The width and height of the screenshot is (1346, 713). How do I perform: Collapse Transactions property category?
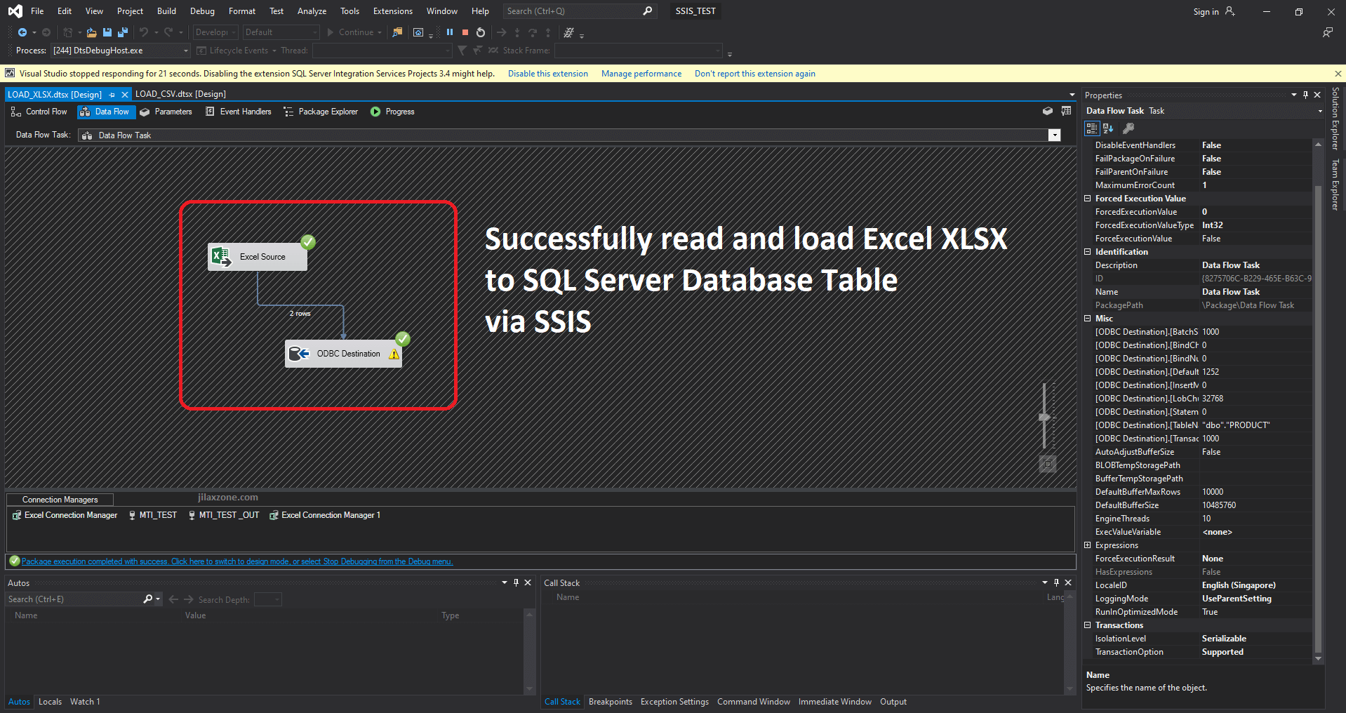(x=1088, y=625)
